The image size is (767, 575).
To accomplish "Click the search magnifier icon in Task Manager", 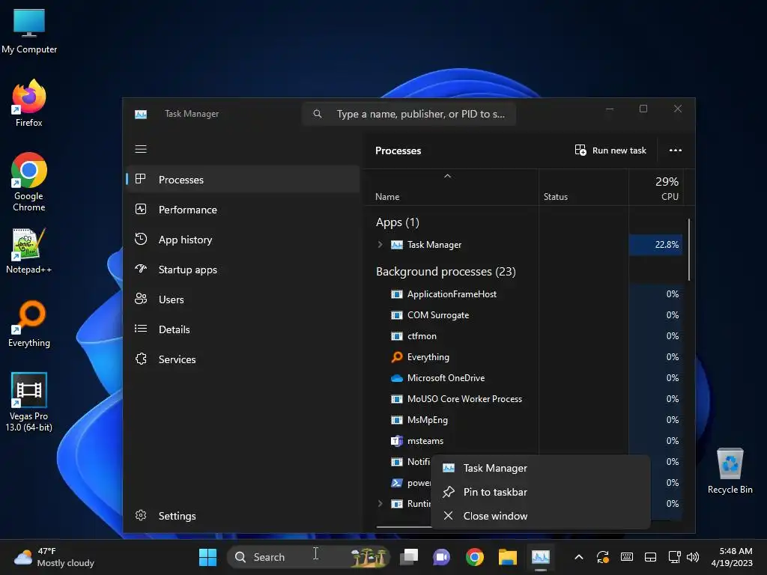I will coord(318,114).
